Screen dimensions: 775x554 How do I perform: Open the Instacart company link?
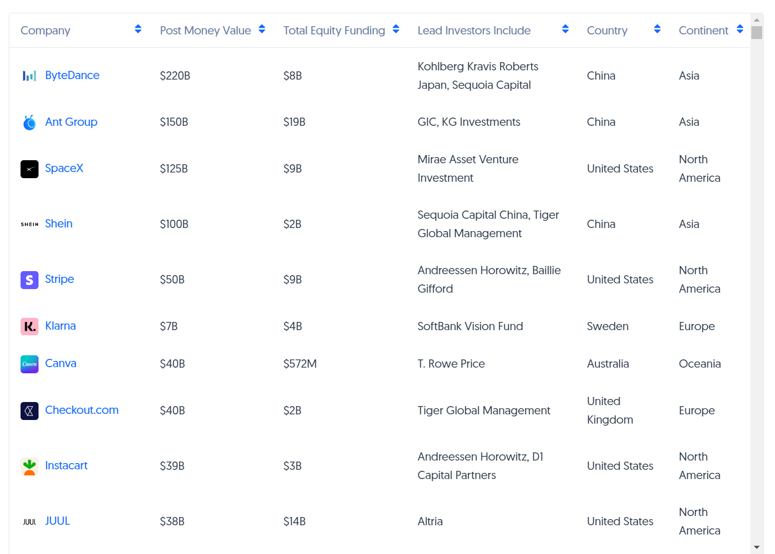point(66,466)
